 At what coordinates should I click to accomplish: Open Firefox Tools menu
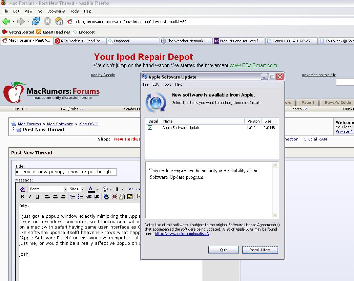click(x=75, y=11)
